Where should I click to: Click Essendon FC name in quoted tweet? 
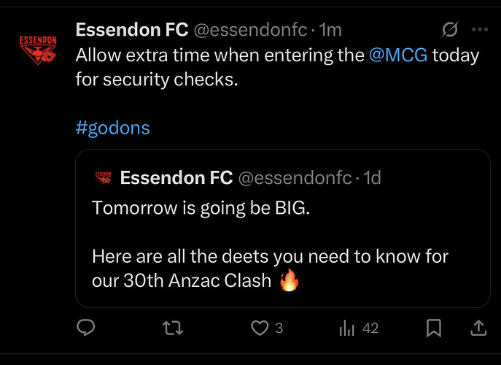click(176, 177)
